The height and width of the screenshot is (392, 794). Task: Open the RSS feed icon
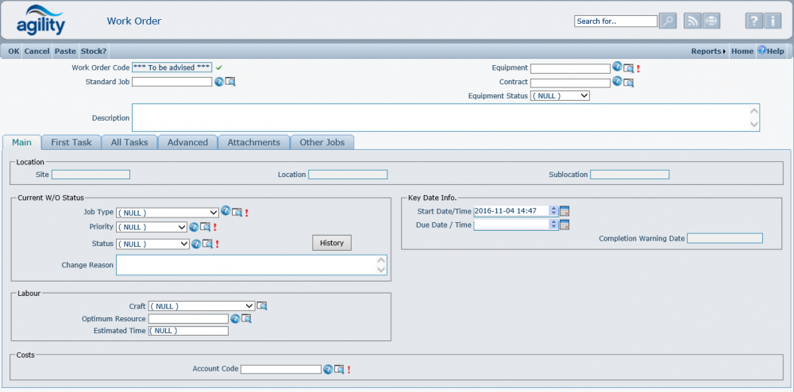692,21
